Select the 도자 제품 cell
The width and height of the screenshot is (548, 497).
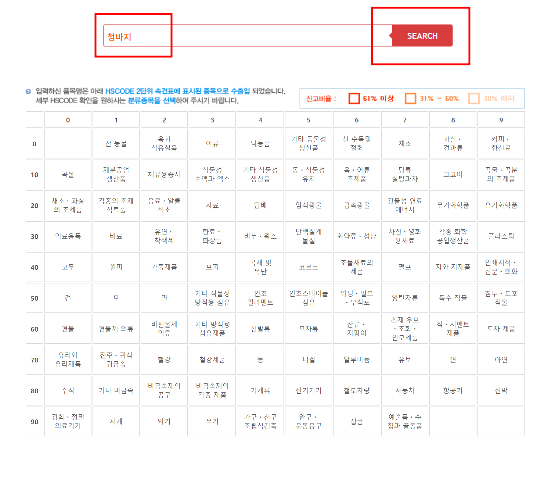pyautogui.click(x=501, y=329)
